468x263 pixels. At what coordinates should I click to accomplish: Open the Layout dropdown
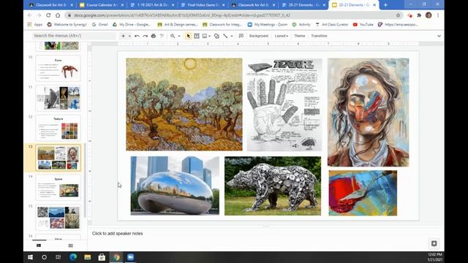pos(281,36)
